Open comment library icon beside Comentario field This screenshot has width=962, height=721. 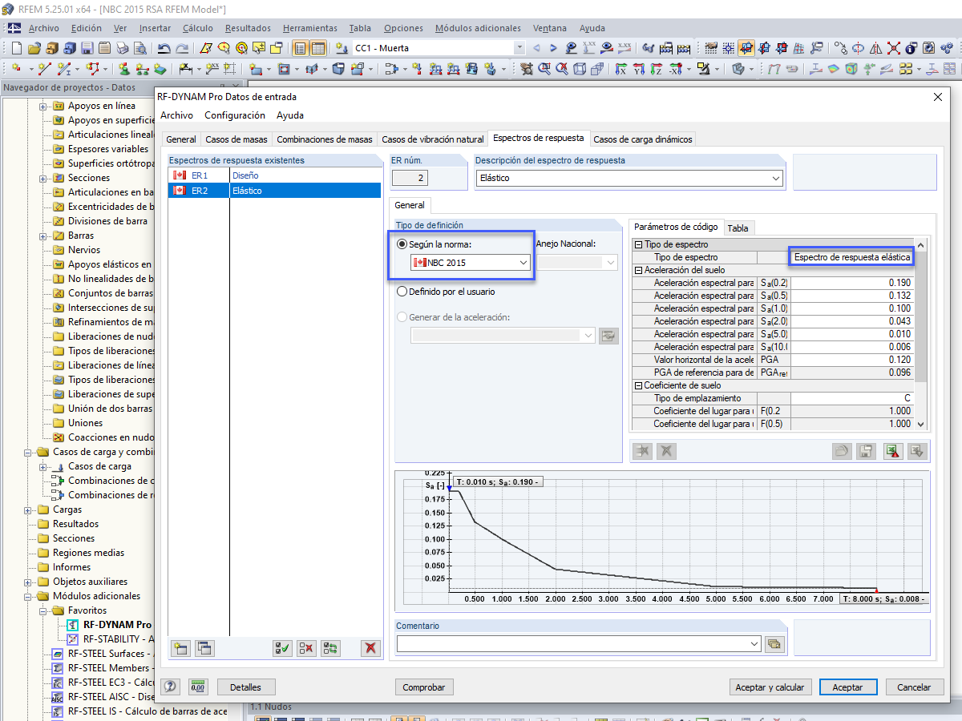pyautogui.click(x=774, y=643)
